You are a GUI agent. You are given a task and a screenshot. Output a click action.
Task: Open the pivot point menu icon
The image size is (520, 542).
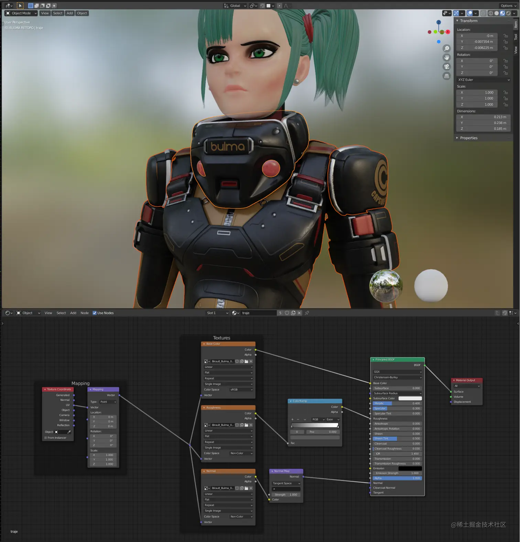pyautogui.click(x=253, y=6)
